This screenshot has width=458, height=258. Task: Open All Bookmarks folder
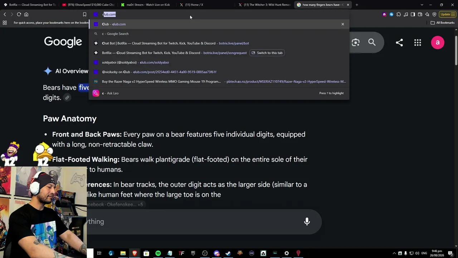[x=443, y=23]
